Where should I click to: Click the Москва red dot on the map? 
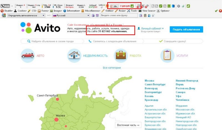coord(56,120)
